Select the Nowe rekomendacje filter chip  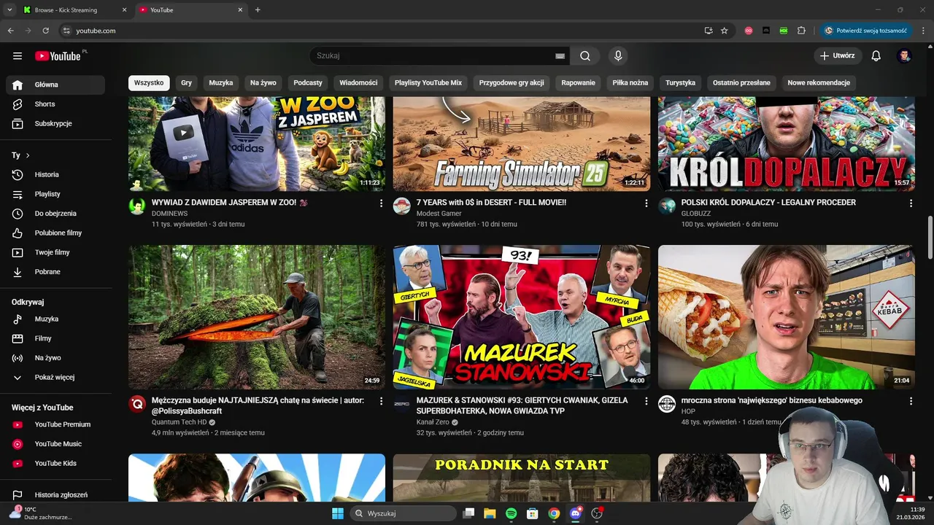pos(819,83)
